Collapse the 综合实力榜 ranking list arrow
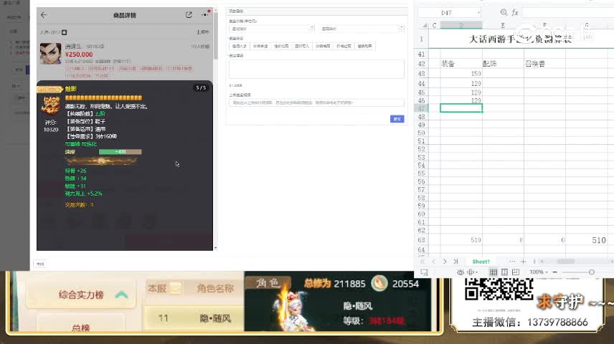614x344 pixels. click(122, 295)
